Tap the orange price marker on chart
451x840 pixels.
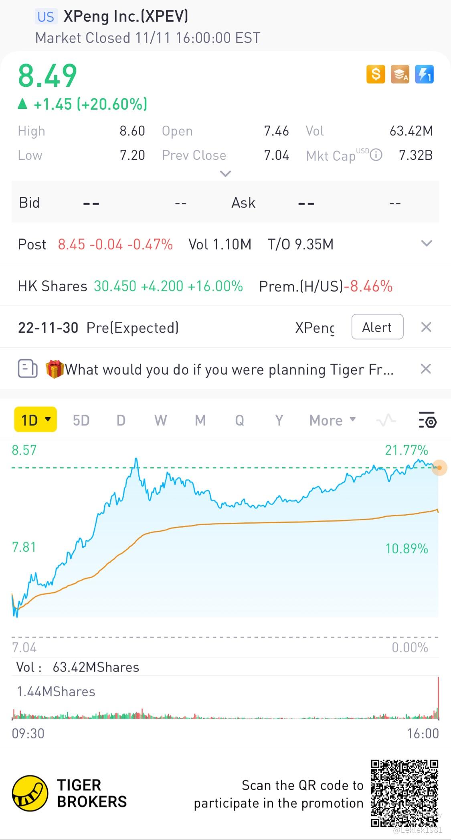[439, 468]
